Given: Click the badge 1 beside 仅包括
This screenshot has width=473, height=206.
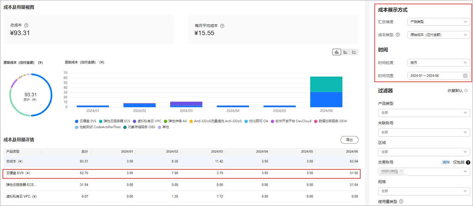Looking at the screenshot, I should 468,162.
